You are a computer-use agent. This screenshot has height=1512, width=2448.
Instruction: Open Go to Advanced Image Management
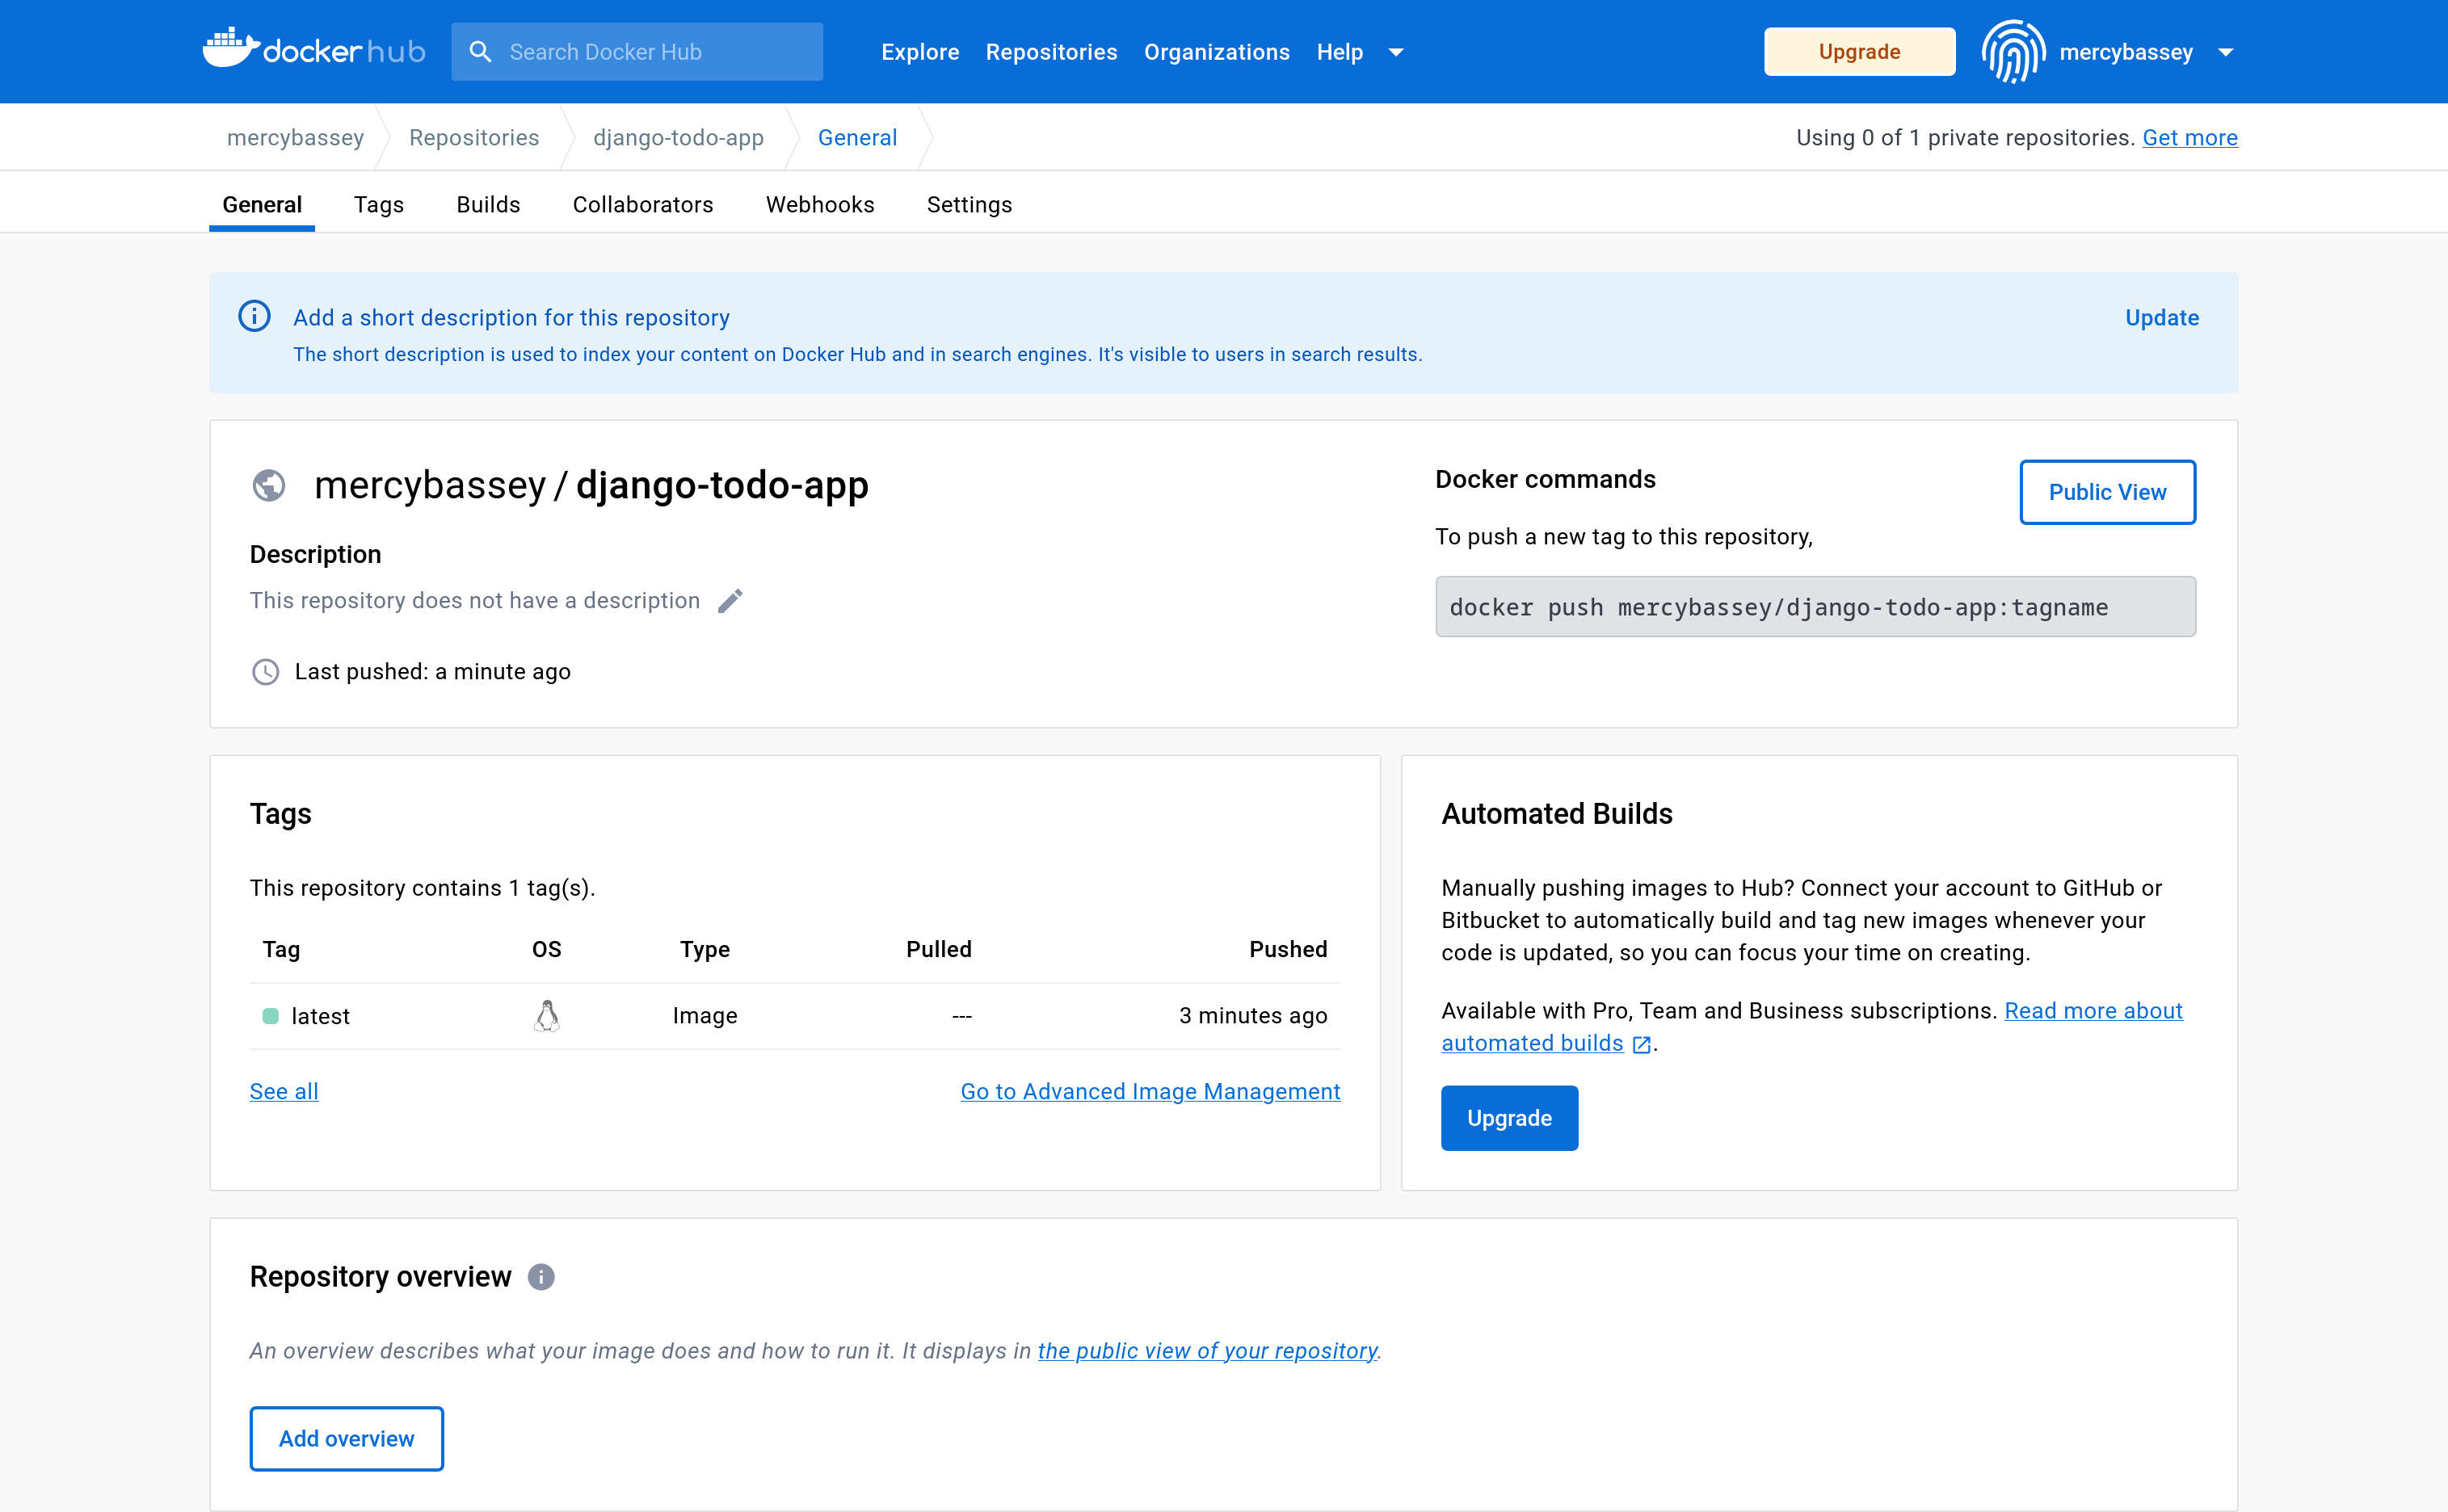click(1150, 1092)
